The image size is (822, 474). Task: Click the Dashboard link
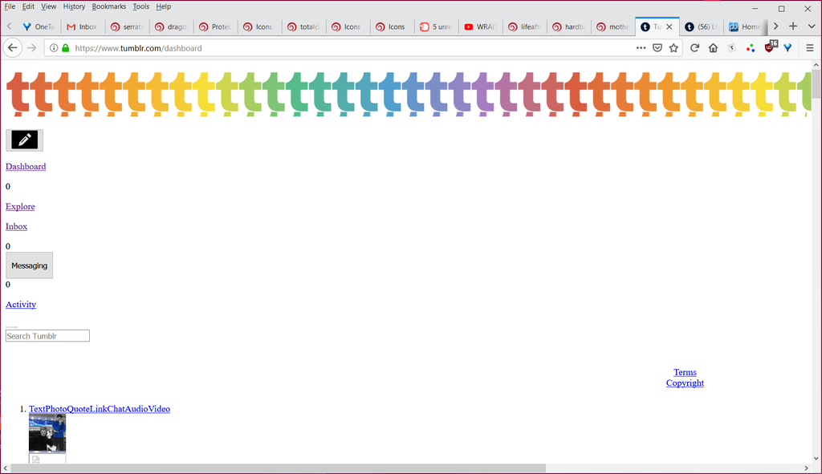click(x=26, y=167)
